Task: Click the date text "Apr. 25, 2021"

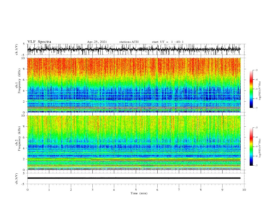Action: pyautogui.click(x=97, y=42)
